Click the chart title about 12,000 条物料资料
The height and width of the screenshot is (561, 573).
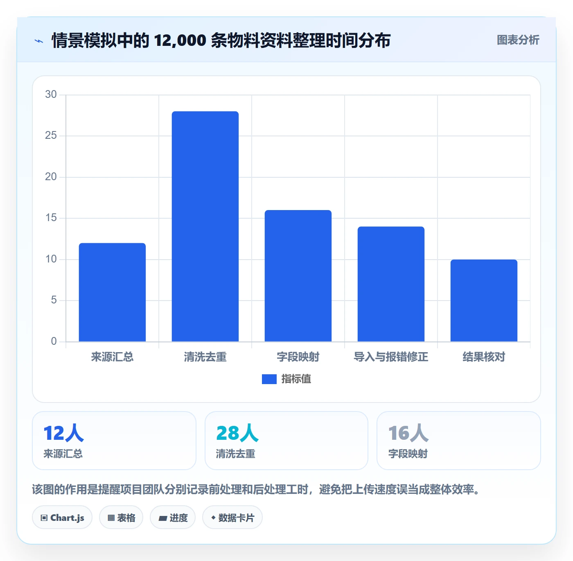coord(221,41)
